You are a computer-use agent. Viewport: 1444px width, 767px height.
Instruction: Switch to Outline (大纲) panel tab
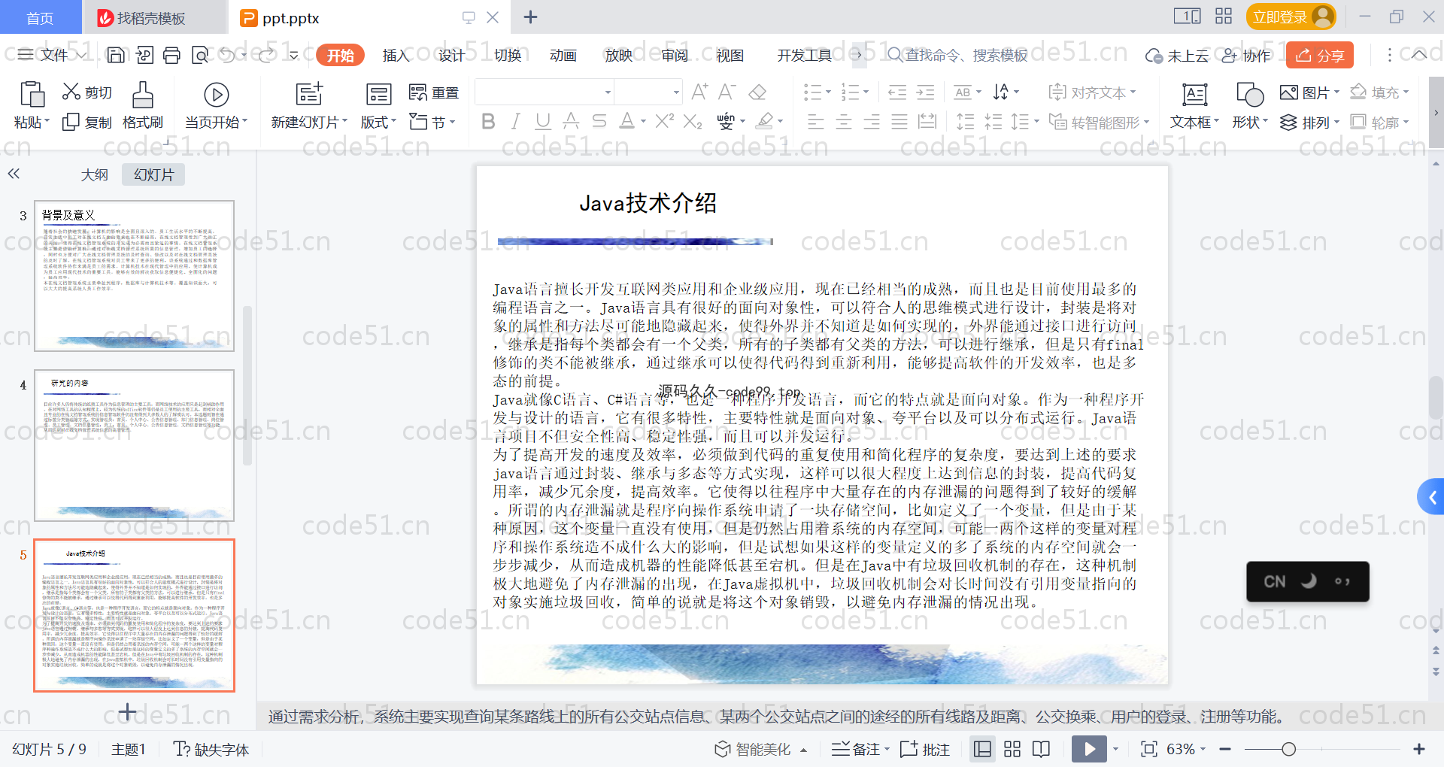click(95, 174)
